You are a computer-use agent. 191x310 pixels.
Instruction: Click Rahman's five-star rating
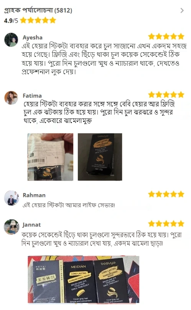[166, 194]
